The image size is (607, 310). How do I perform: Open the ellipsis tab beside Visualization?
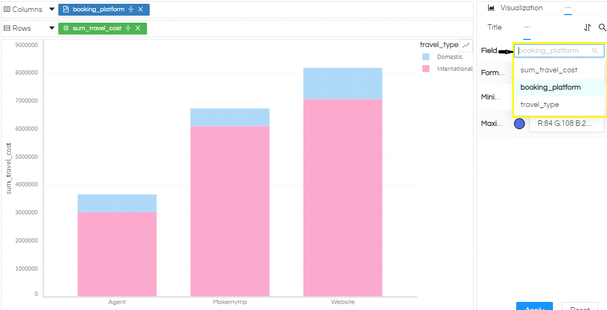(x=568, y=8)
